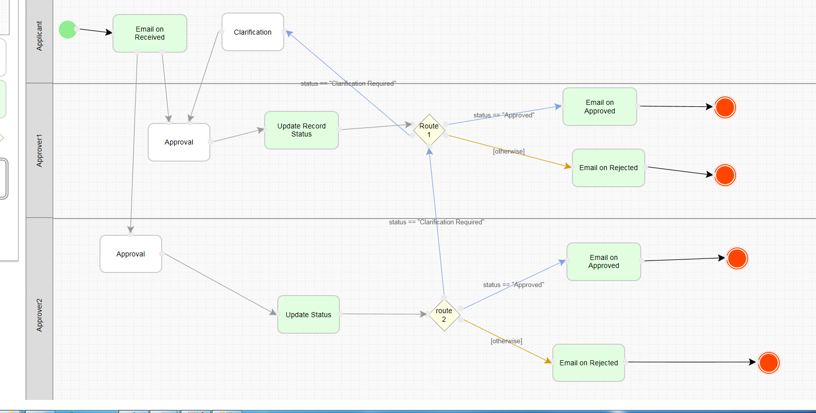Click end node after Approver1's Email on Approved
816x413 pixels.
tap(725, 107)
